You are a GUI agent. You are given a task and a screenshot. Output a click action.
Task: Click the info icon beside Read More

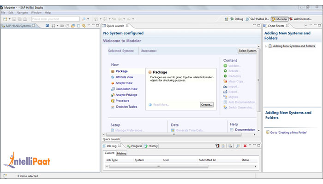point(150,105)
